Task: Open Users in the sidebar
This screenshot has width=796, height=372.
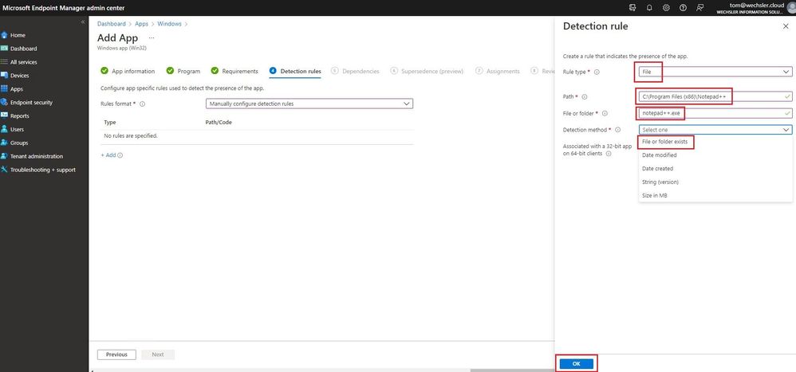Action: coord(17,129)
